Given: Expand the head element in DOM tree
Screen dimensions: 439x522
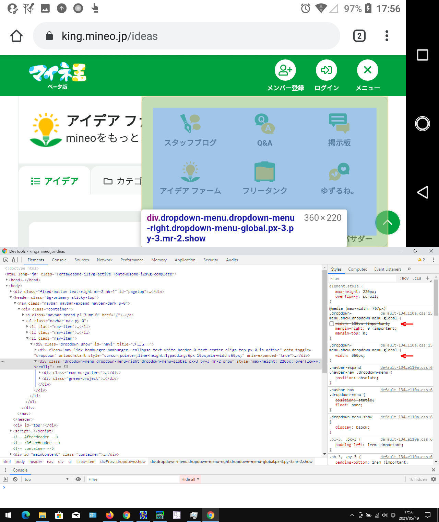Looking at the screenshot, I should [x=7, y=280].
